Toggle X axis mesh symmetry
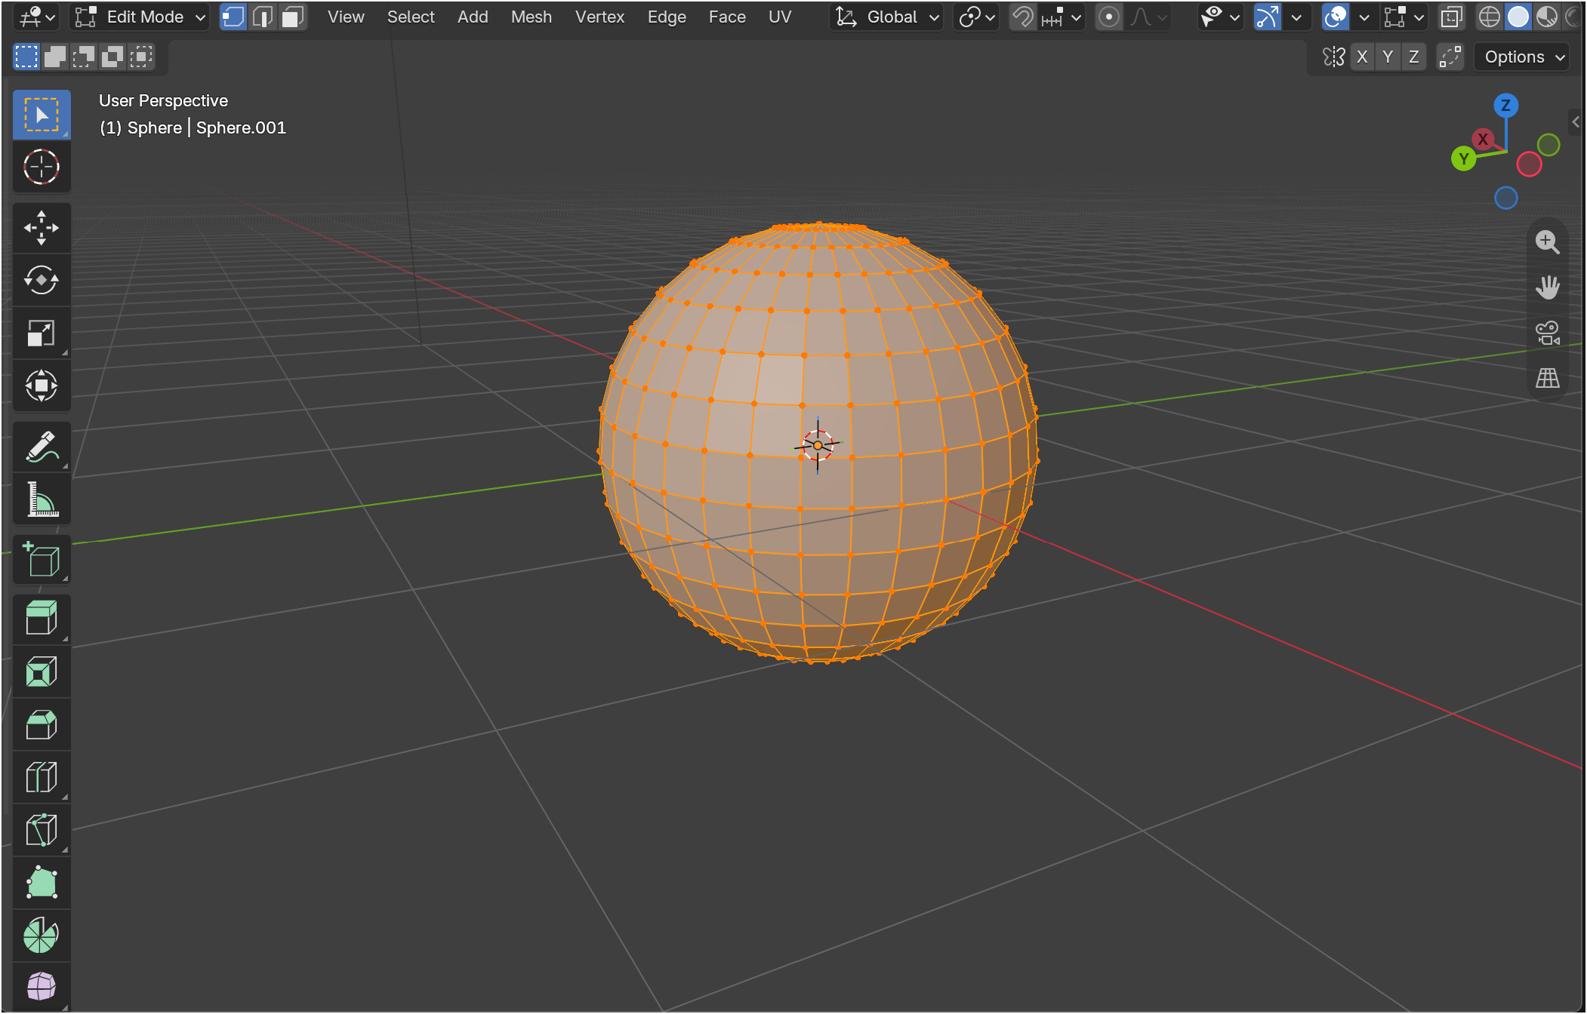1587x1014 pixels. (x=1362, y=57)
